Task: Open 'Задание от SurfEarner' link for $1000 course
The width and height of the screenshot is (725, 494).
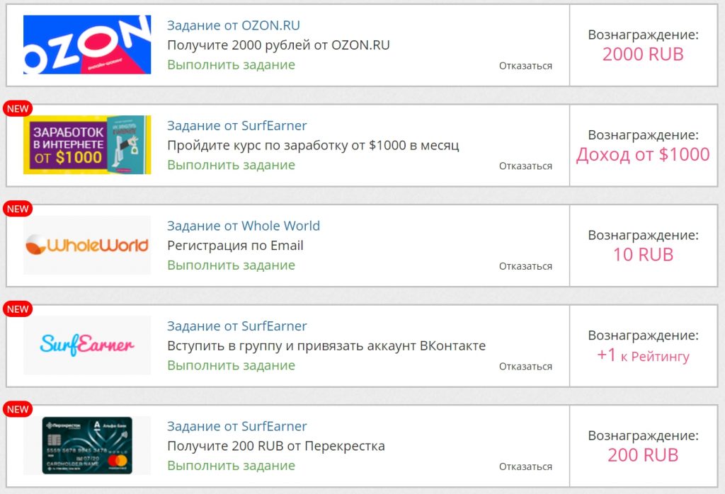Action: click(x=237, y=126)
